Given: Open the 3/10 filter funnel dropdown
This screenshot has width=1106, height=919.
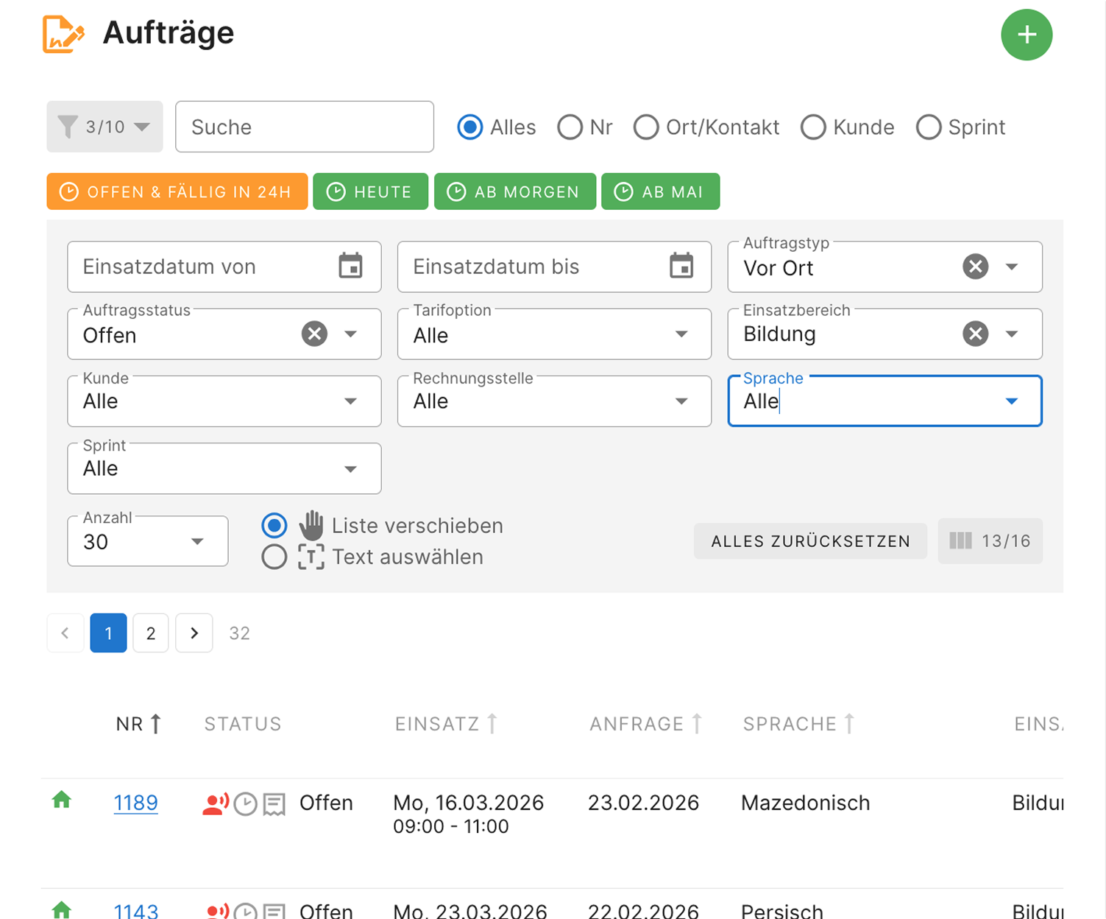Looking at the screenshot, I should tap(104, 127).
